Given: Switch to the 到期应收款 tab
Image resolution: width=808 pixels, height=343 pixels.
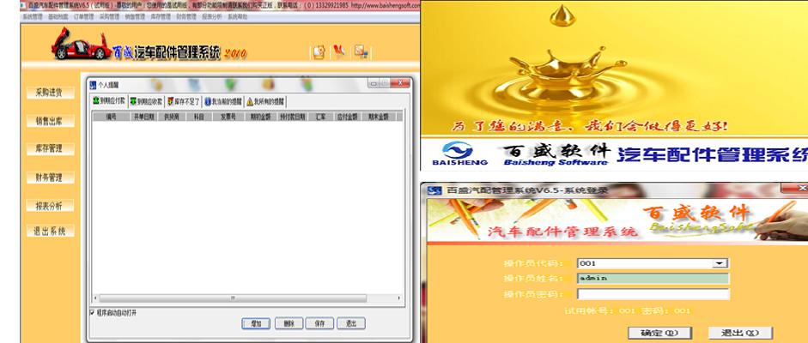Looking at the screenshot, I should point(146,101).
